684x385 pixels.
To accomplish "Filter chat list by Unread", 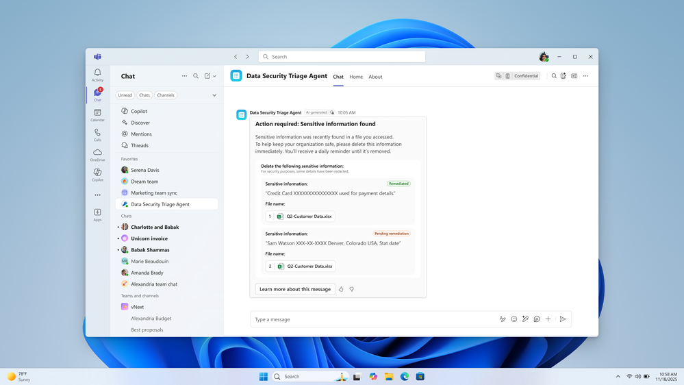I will coord(125,95).
